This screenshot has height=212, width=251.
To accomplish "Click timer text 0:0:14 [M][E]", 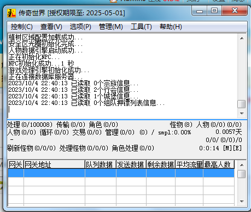I will click(220, 148).
